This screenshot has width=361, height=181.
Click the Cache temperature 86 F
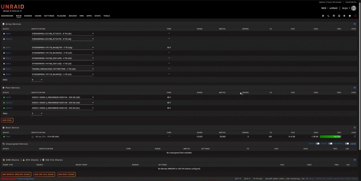coord(169,97)
